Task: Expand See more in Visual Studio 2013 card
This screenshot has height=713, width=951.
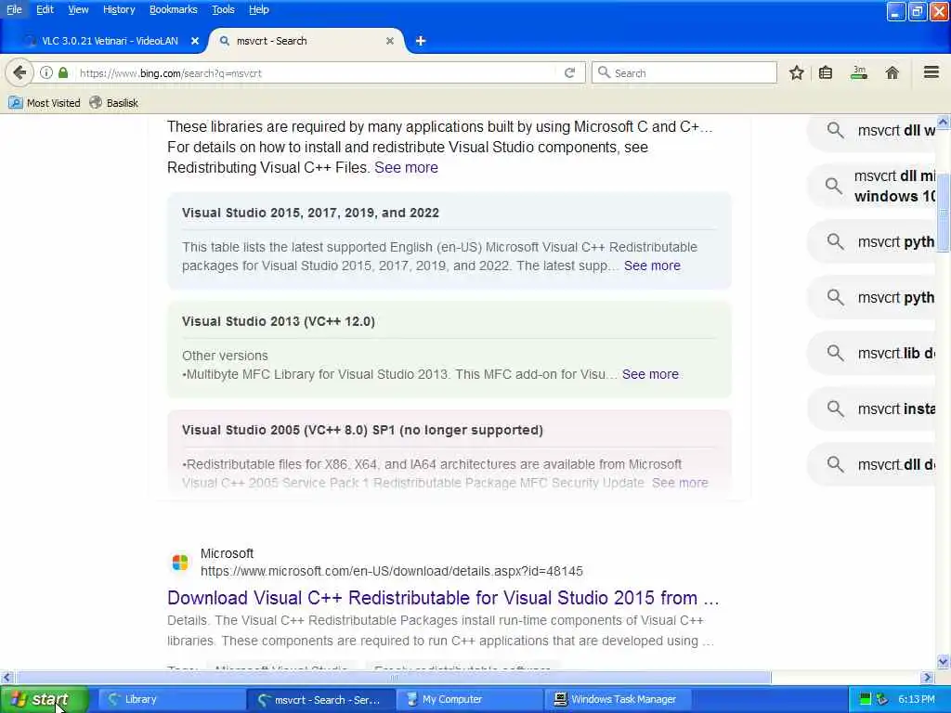Action: point(650,374)
